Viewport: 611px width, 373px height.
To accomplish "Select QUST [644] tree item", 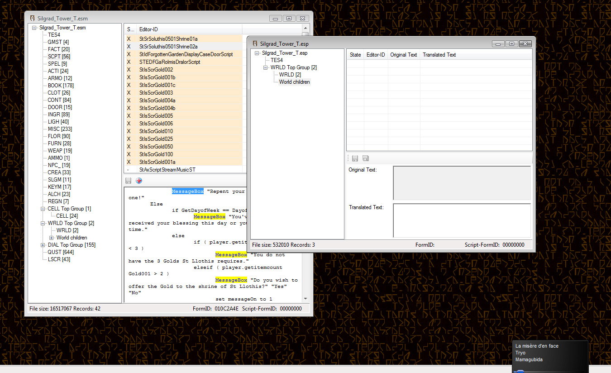I will [61, 252].
